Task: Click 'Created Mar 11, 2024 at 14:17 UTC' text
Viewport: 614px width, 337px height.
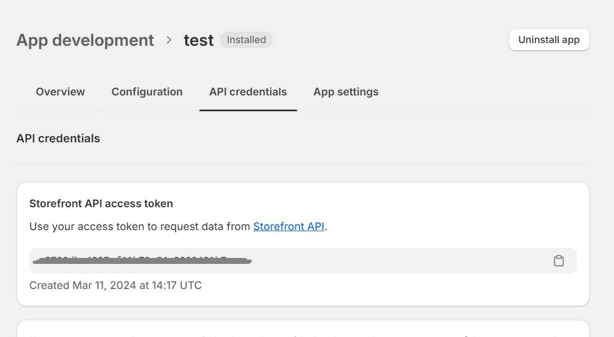Action: (115, 285)
